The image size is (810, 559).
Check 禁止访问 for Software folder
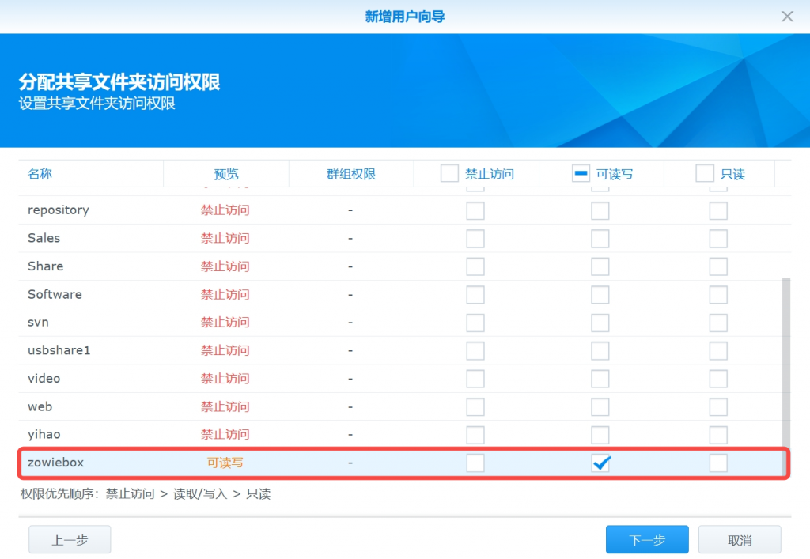point(475,295)
